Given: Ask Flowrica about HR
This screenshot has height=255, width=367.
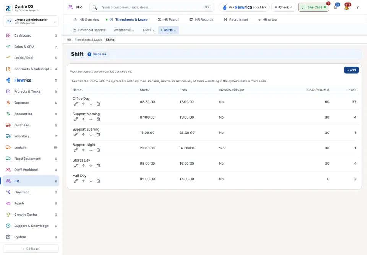Looking at the screenshot, I should tap(244, 7).
